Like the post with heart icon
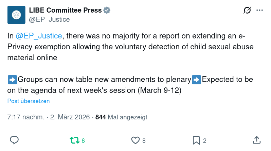 tap(135, 140)
